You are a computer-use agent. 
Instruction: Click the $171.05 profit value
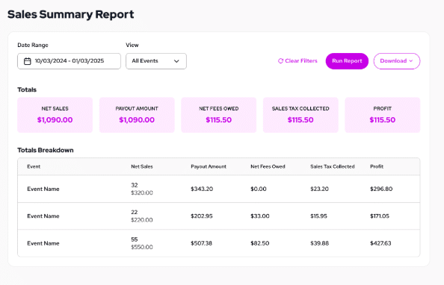380,216
